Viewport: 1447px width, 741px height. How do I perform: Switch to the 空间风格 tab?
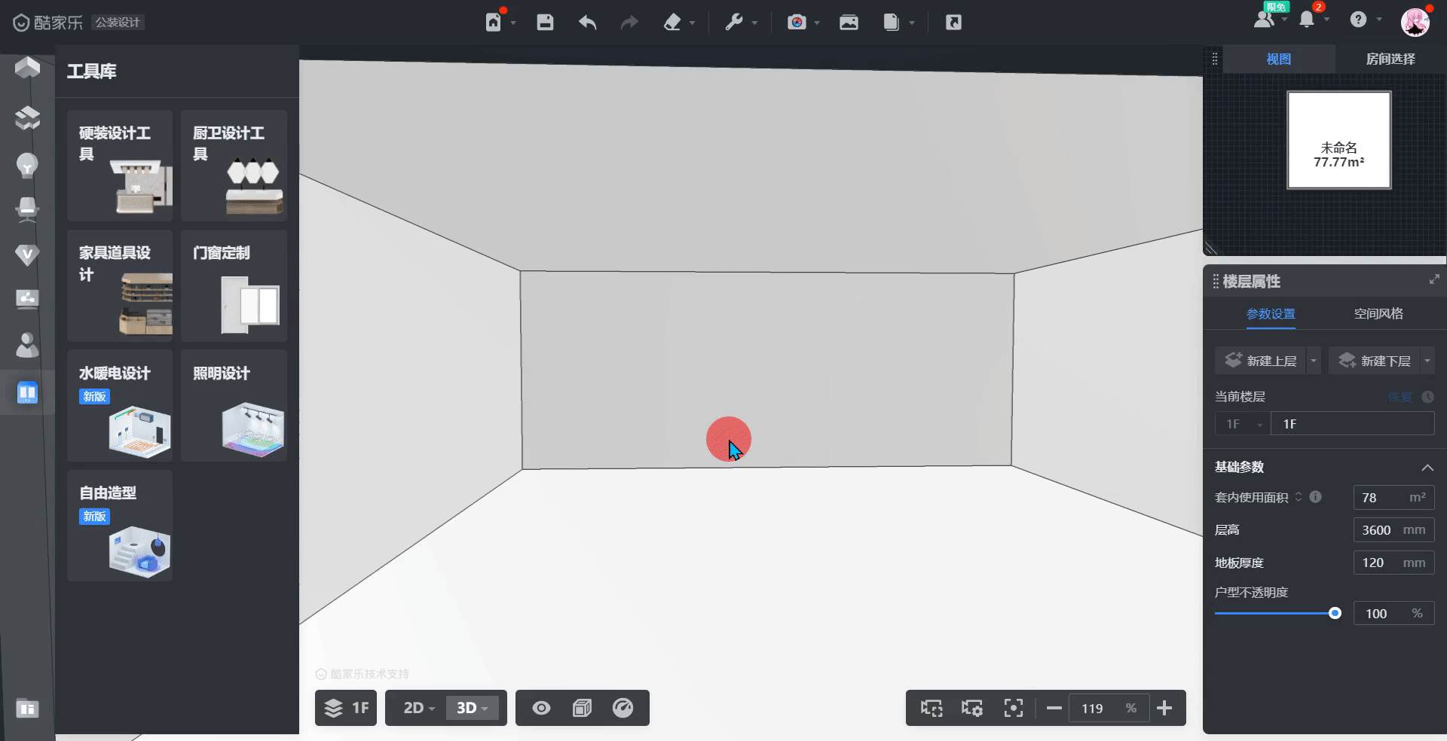coord(1378,314)
